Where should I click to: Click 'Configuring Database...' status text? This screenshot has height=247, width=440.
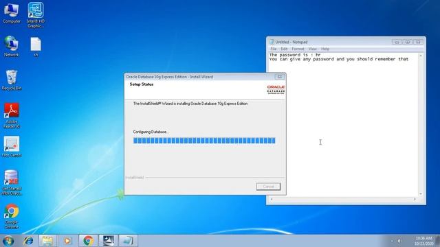(151, 132)
